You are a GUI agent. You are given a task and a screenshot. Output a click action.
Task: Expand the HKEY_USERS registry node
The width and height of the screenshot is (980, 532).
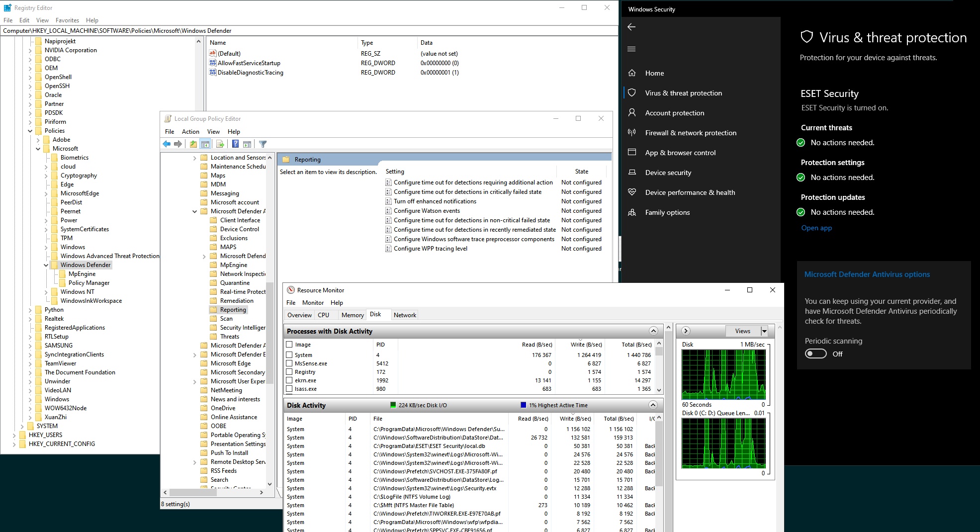tap(13, 435)
